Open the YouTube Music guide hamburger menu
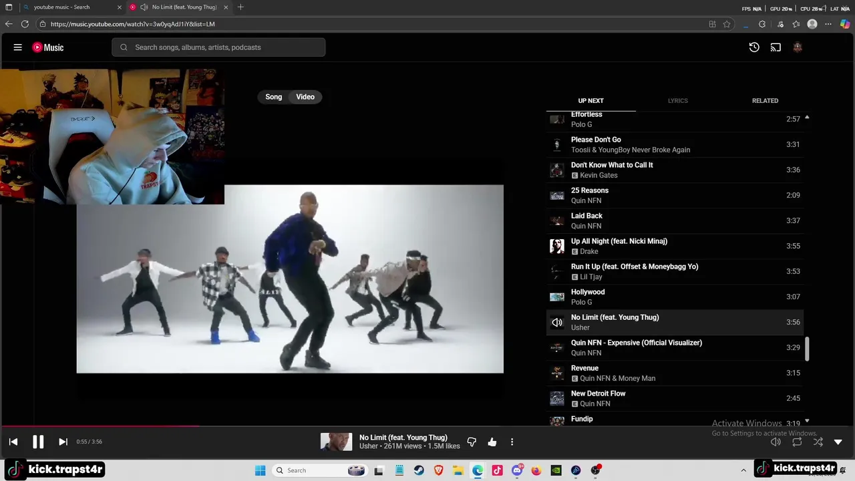 click(x=18, y=47)
